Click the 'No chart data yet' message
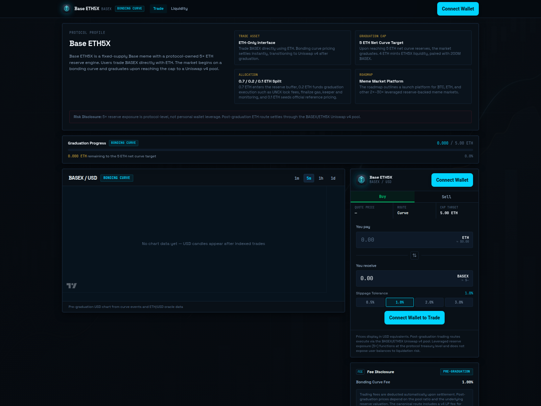This screenshot has width=541, height=406. pyautogui.click(x=204, y=244)
